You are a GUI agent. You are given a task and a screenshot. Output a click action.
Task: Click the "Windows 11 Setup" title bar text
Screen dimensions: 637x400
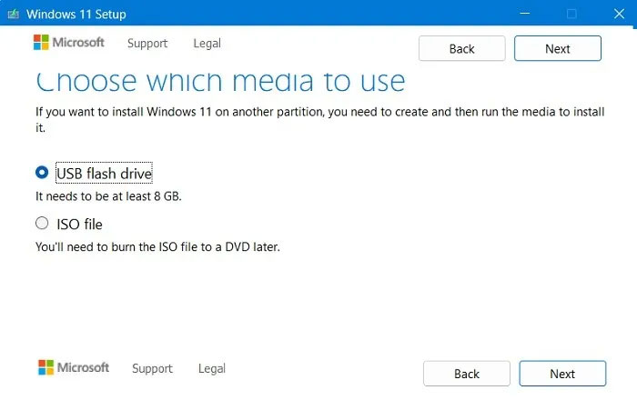point(76,14)
